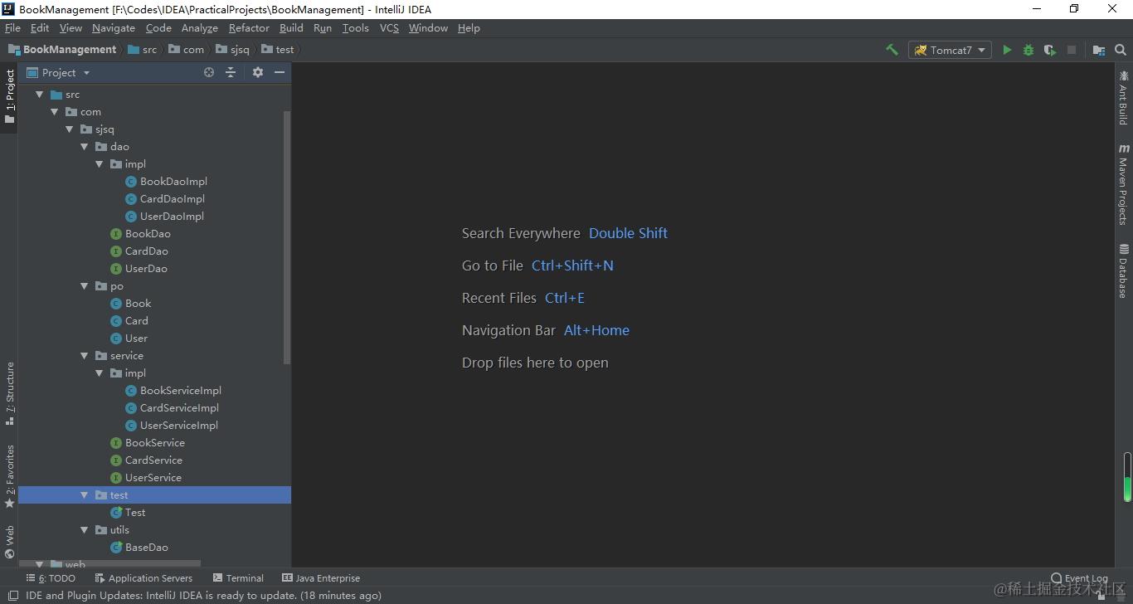The height and width of the screenshot is (604, 1133).
Task: Open the Event Log
Action: [x=1079, y=578]
